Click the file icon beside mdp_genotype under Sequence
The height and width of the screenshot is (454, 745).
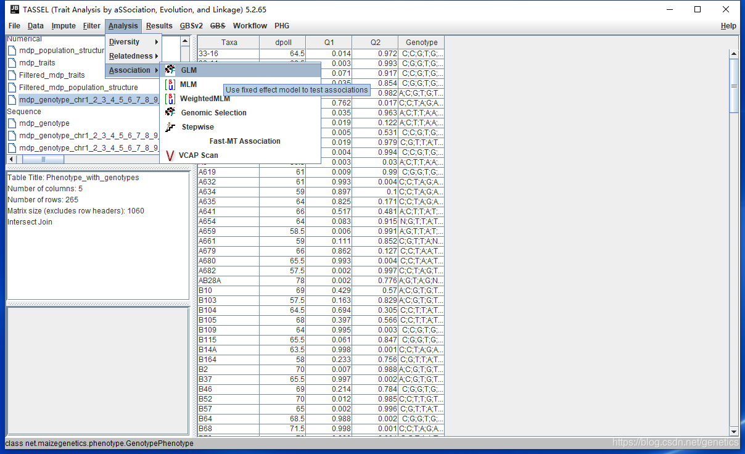[12, 123]
